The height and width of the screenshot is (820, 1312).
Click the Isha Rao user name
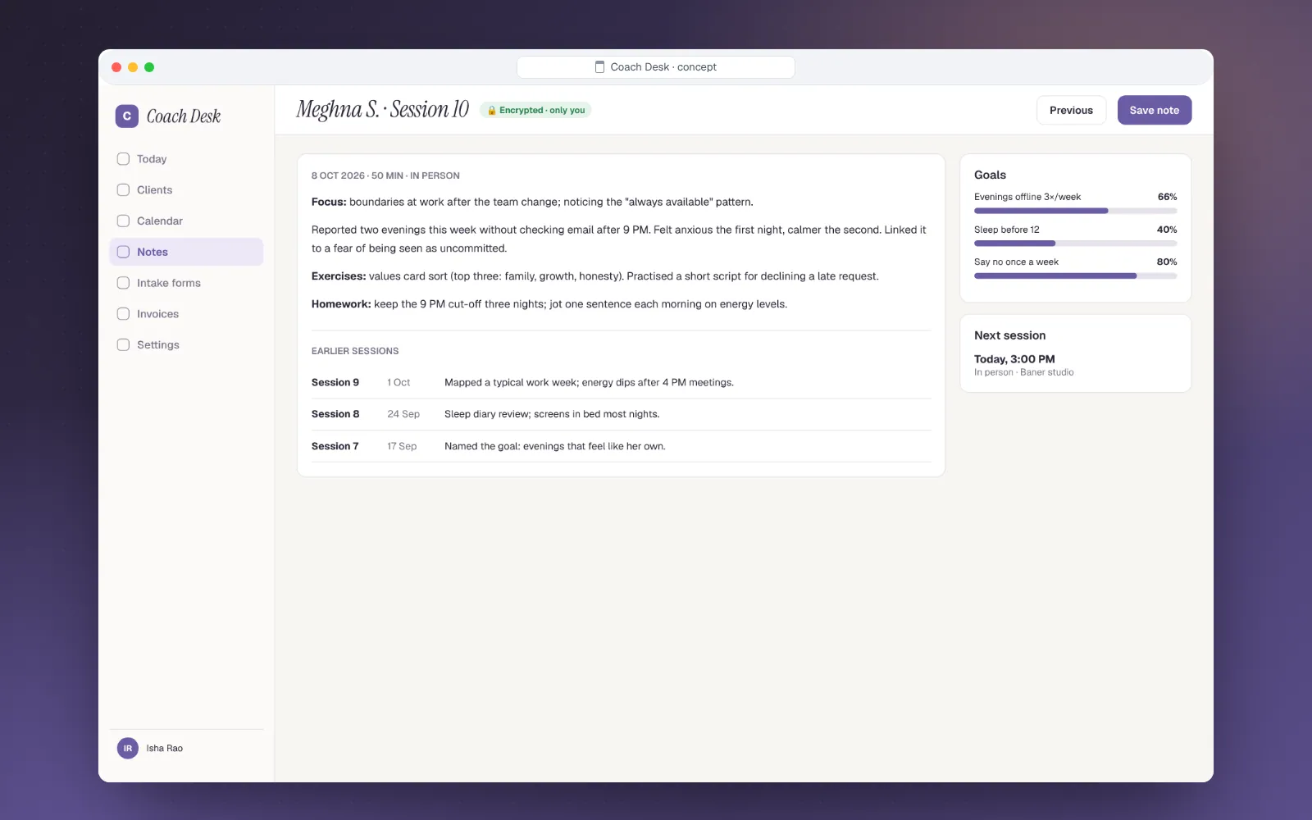pyautogui.click(x=165, y=748)
